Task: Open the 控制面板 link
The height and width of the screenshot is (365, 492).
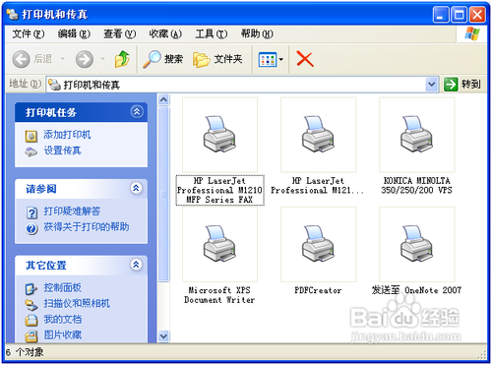Action: point(63,287)
